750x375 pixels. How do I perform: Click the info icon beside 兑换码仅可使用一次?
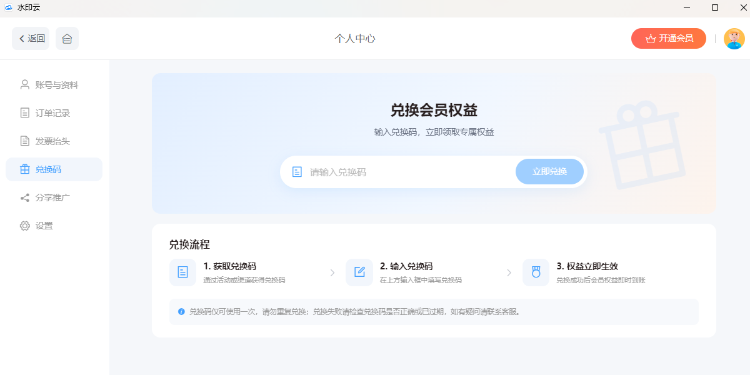pos(181,312)
